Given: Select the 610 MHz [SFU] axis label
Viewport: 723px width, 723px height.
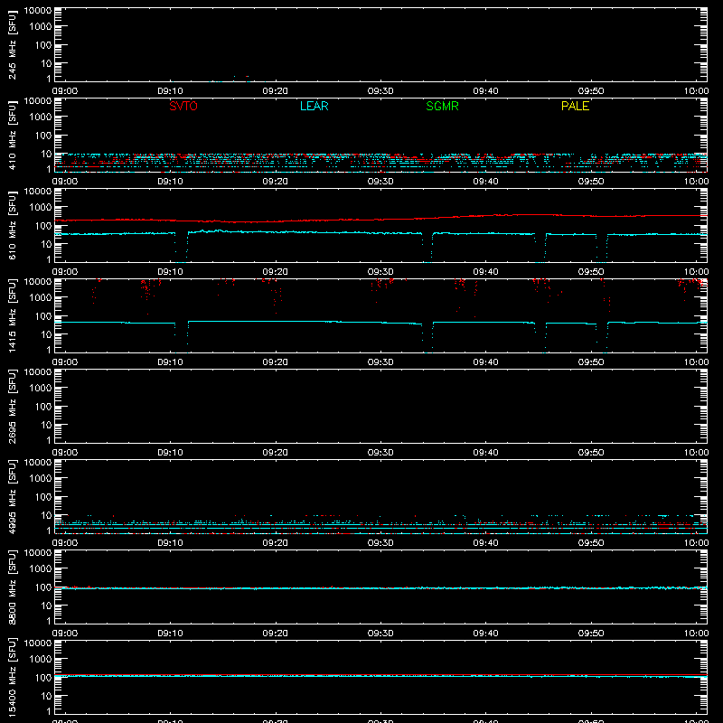Looking at the screenshot, I should click(x=12, y=225).
